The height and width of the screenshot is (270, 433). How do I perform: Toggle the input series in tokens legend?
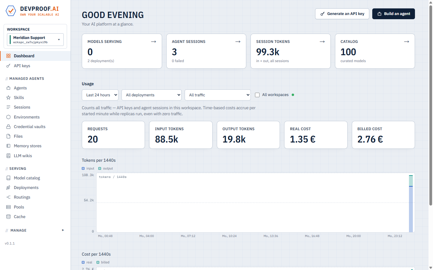[88, 169]
